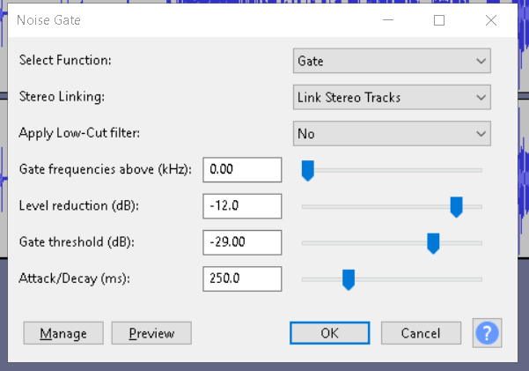Click the Level reduction value field

tap(242, 206)
